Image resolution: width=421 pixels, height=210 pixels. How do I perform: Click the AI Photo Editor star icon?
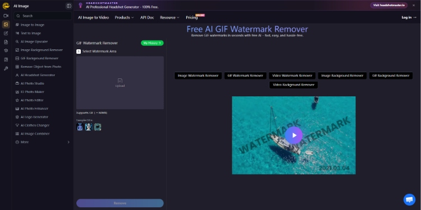(17, 100)
